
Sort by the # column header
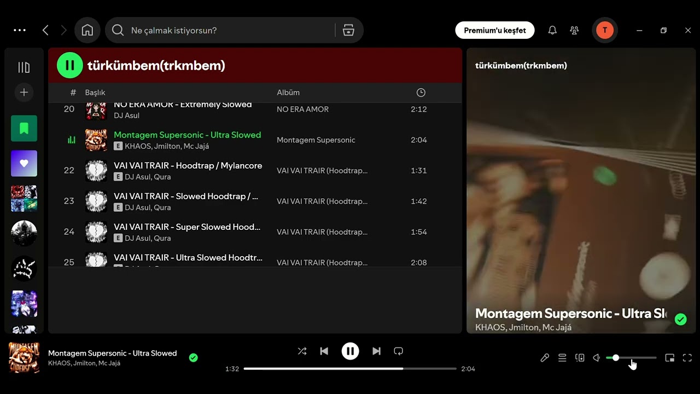(x=73, y=92)
